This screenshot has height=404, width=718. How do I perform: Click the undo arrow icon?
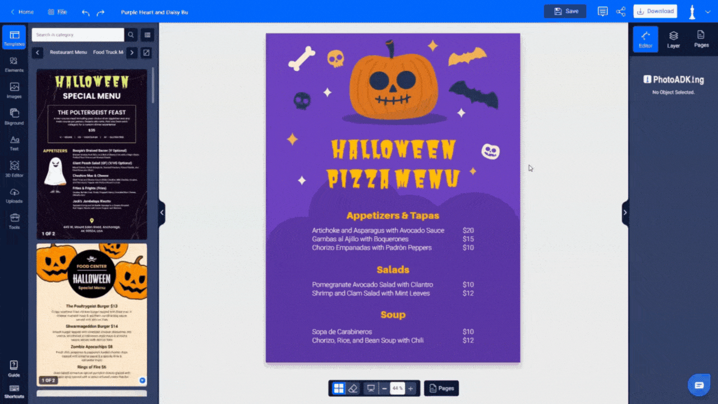(x=85, y=12)
